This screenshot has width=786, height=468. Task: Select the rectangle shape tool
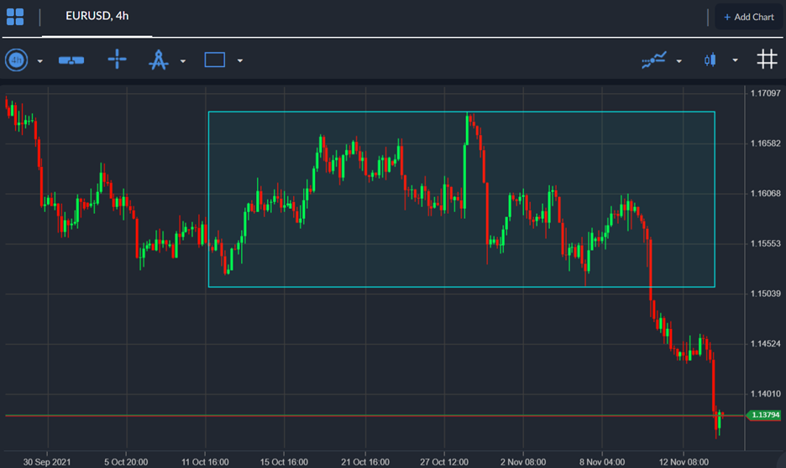point(214,60)
